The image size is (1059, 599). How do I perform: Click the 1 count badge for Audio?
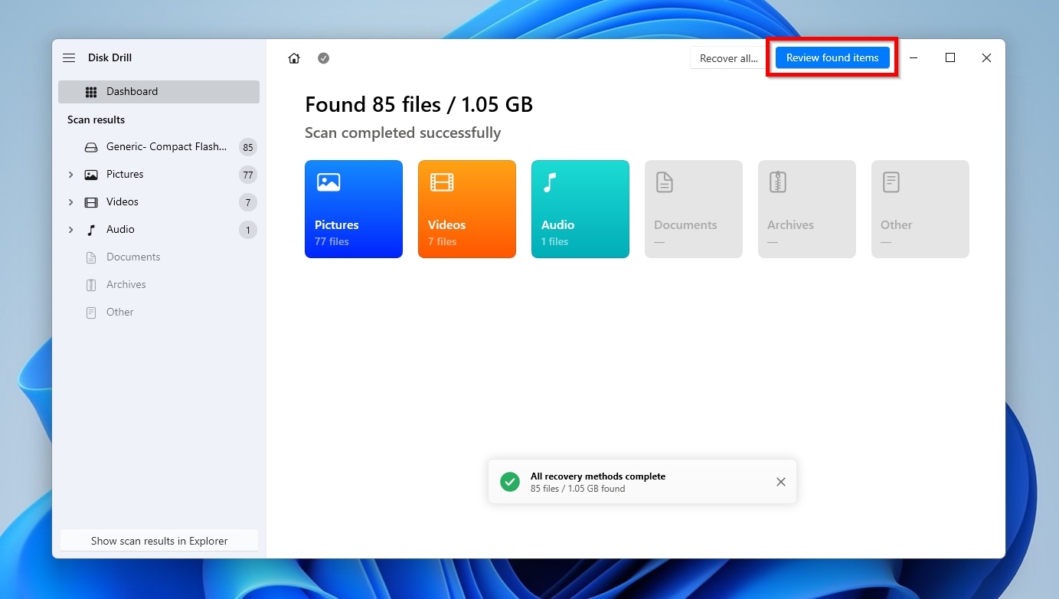[247, 230]
